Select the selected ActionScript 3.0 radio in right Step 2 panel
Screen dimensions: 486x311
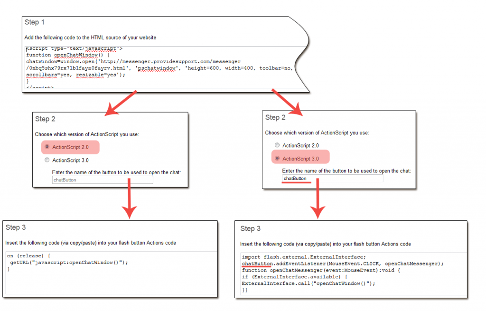click(x=277, y=158)
